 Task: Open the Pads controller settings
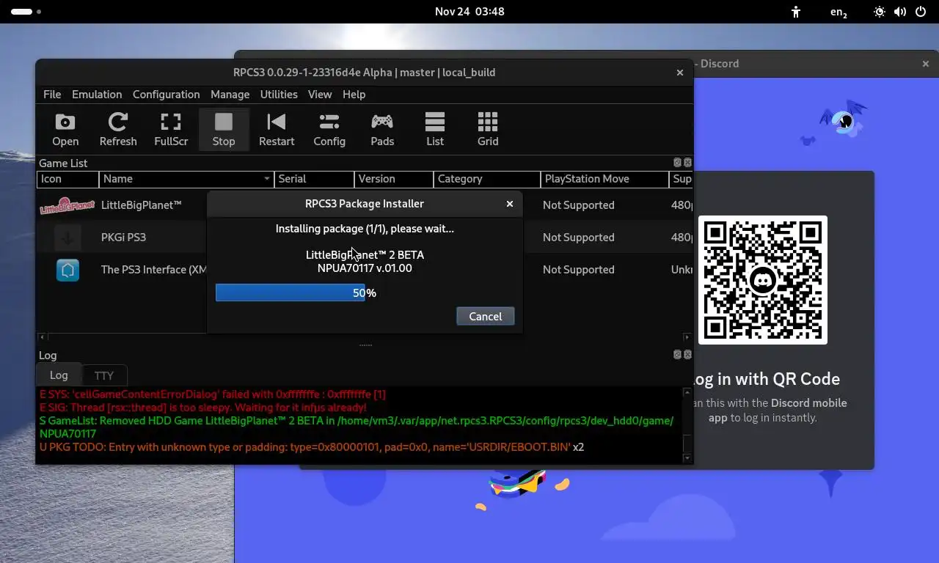pyautogui.click(x=382, y=130)
